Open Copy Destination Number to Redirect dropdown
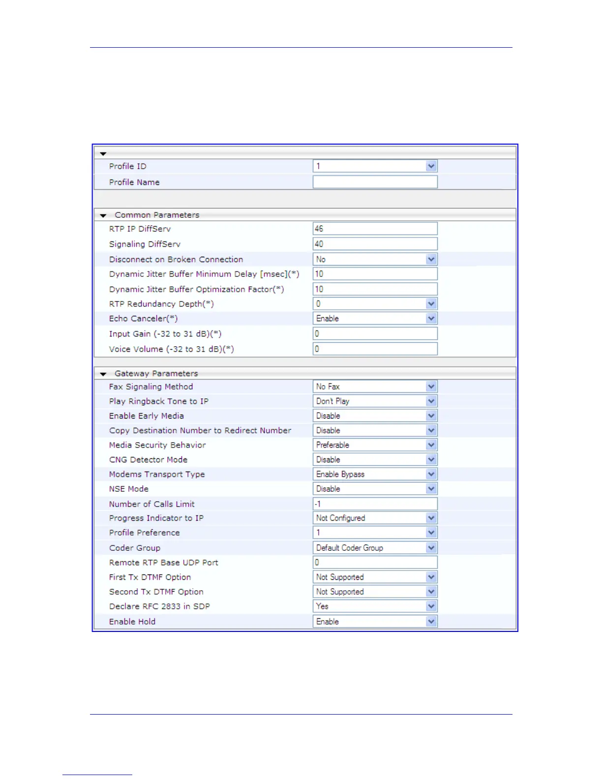 click(375, 430)
